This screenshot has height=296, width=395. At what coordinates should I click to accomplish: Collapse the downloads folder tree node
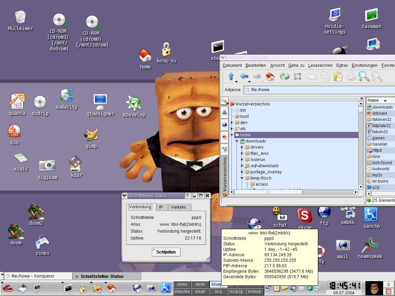237,141
